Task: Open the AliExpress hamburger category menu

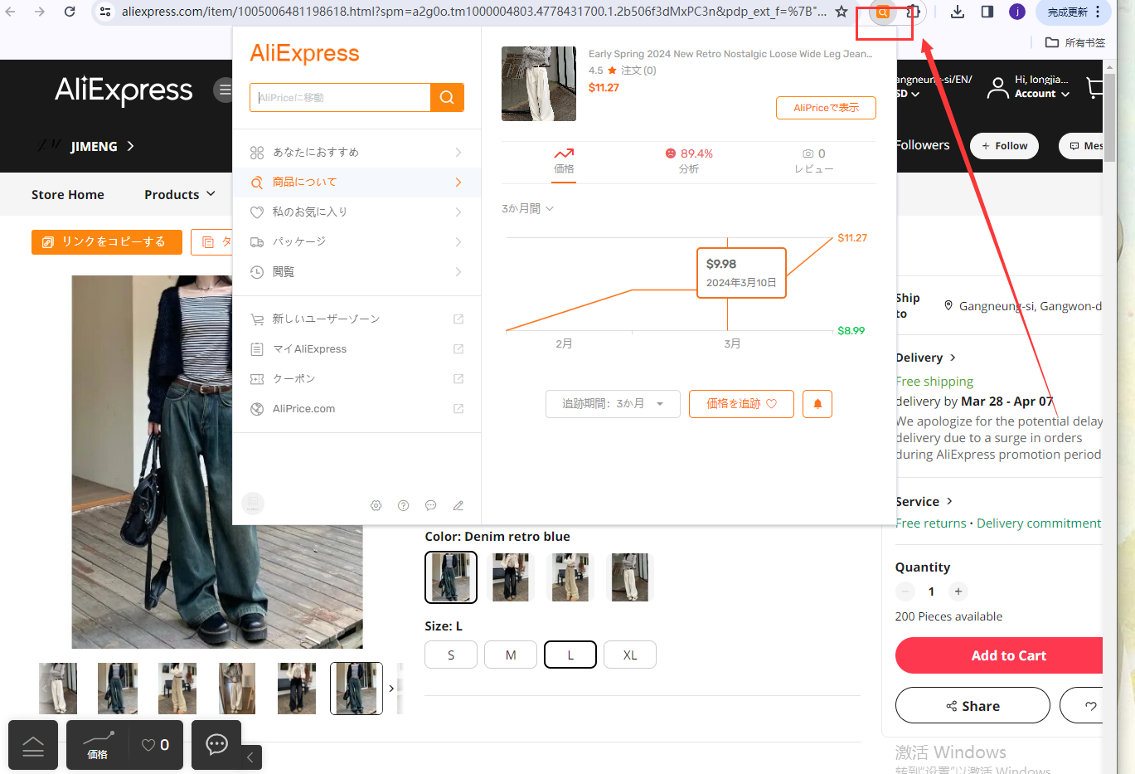Action: [224, 90]
